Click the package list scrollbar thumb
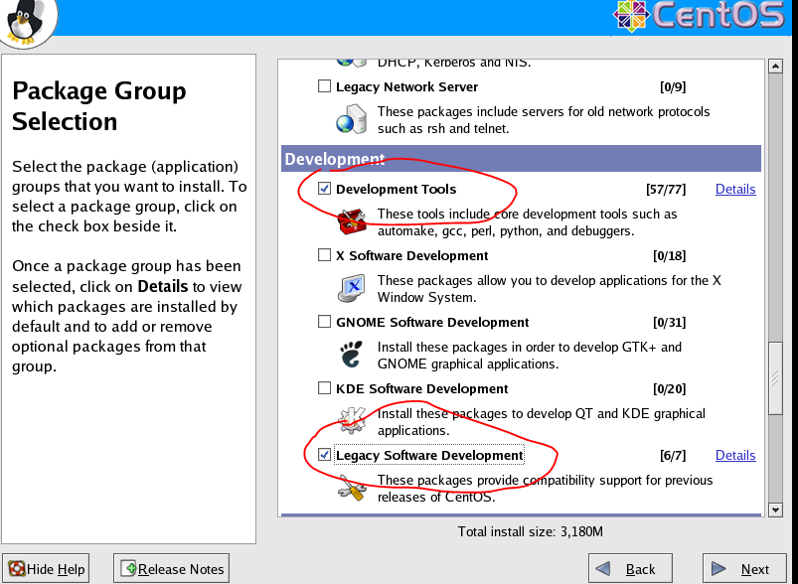Screen dimensions: 798x584 pos(775,378)
